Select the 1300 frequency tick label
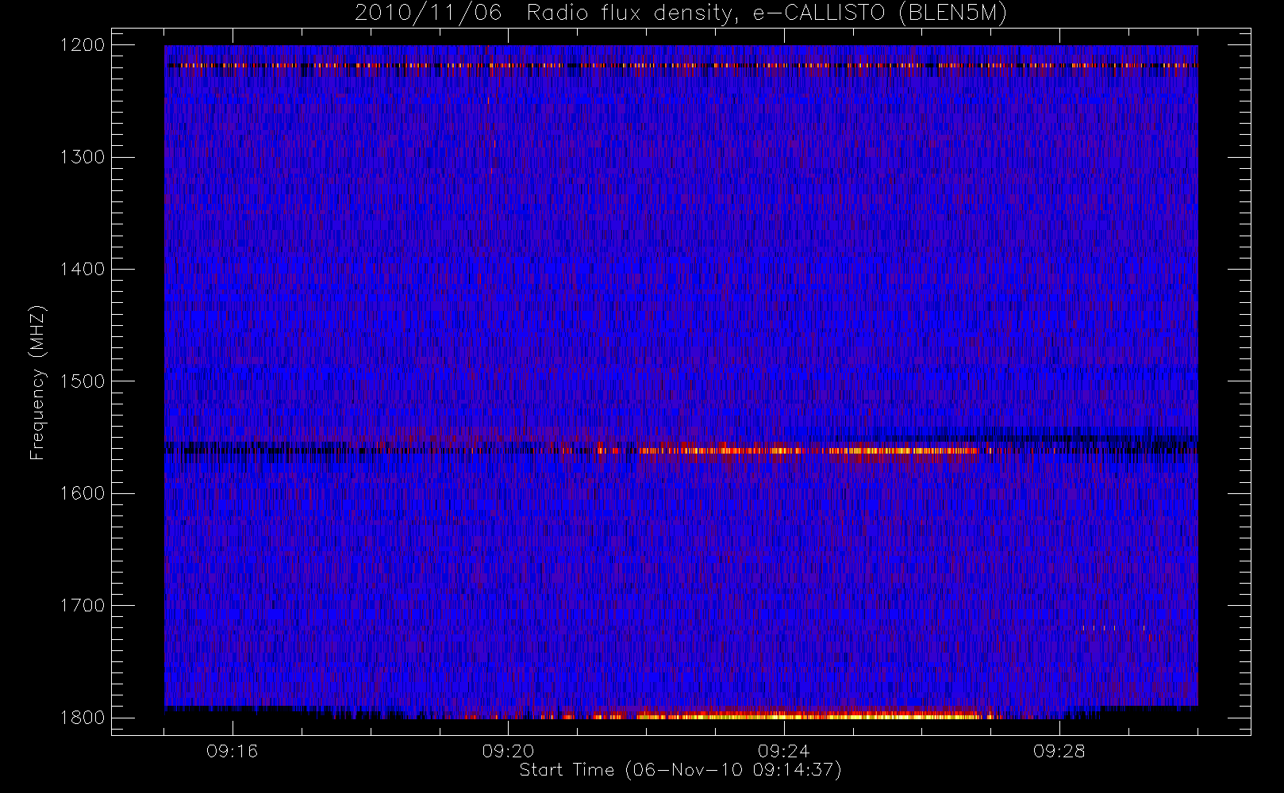Image resolution: width=1284 pixels, height=793 pixels. coord(83,157)
